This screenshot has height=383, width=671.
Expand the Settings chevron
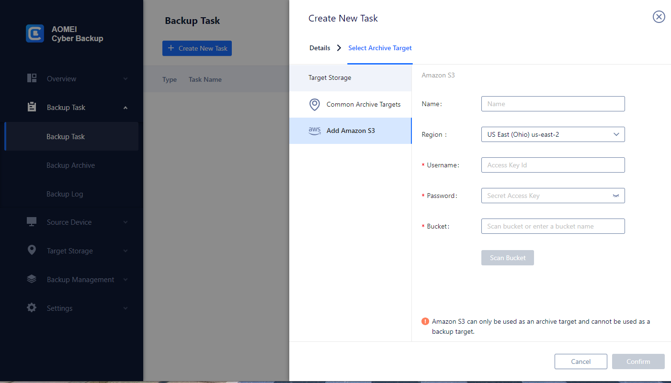point(125,308)
